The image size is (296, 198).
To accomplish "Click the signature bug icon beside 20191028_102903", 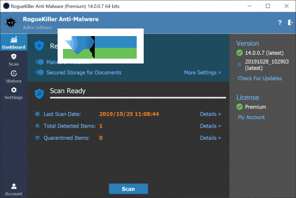I will click(239, 65).
